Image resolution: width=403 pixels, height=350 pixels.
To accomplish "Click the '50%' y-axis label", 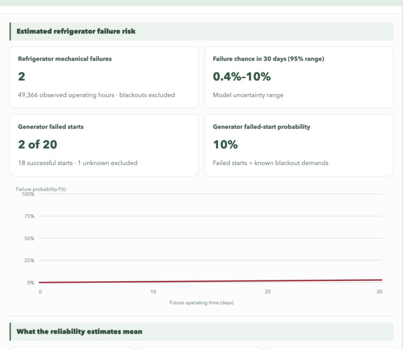I will tap(29, 238).
